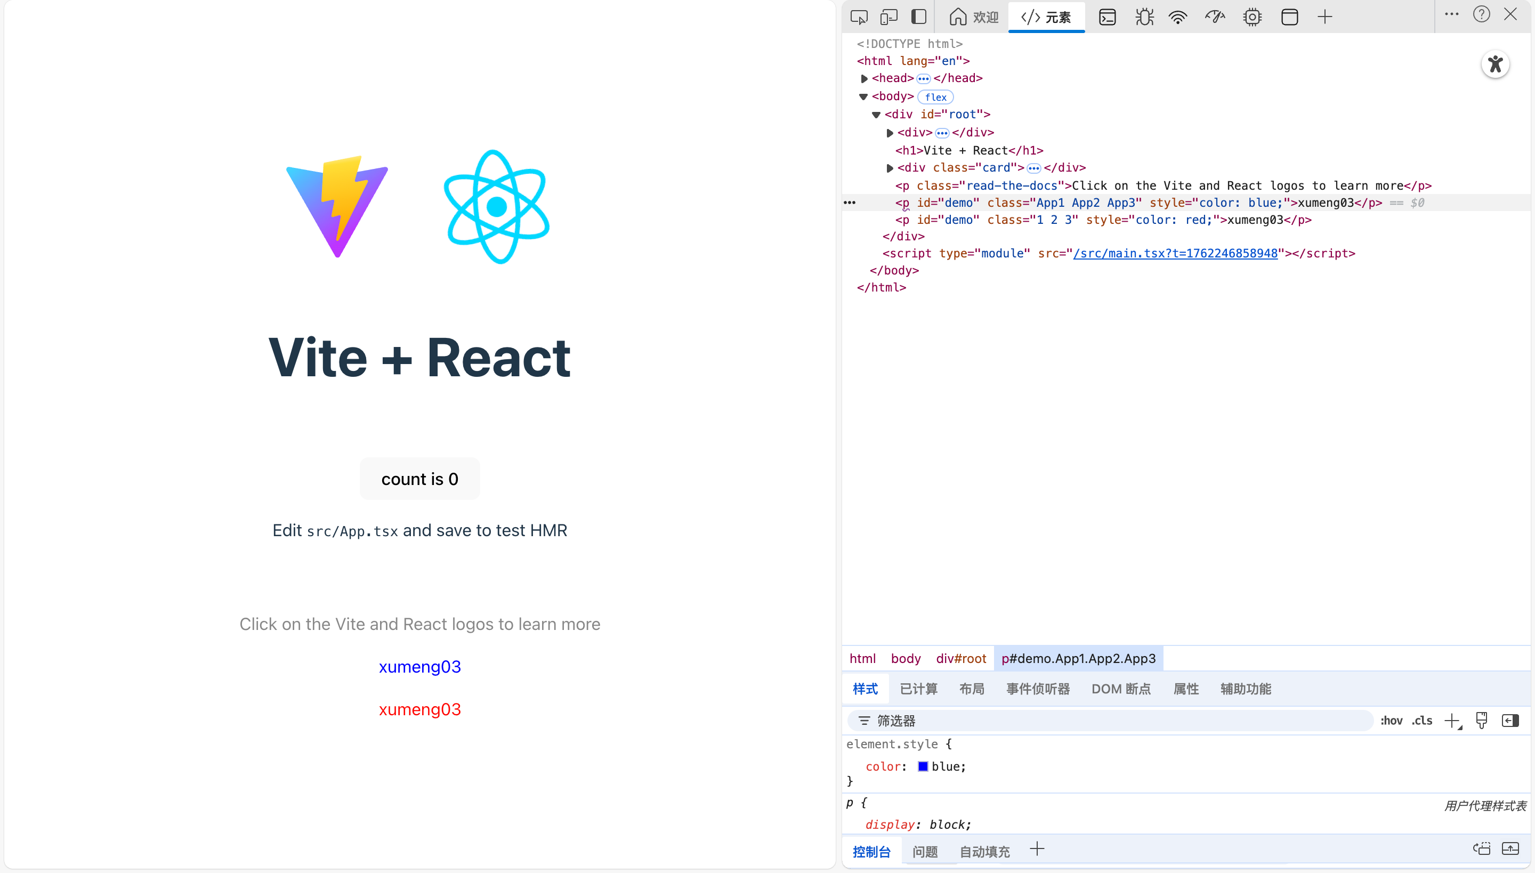Click the count is 0 button

pyautogui.click(x=420, y=479)
